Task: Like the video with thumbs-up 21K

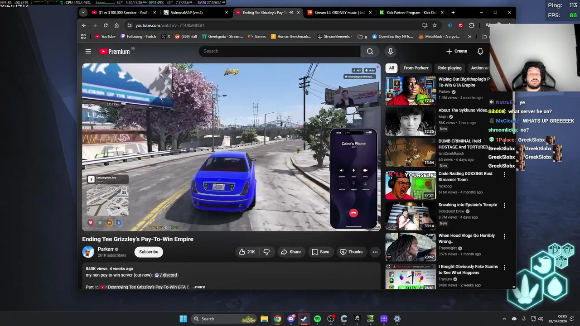Action: point(246,252)
